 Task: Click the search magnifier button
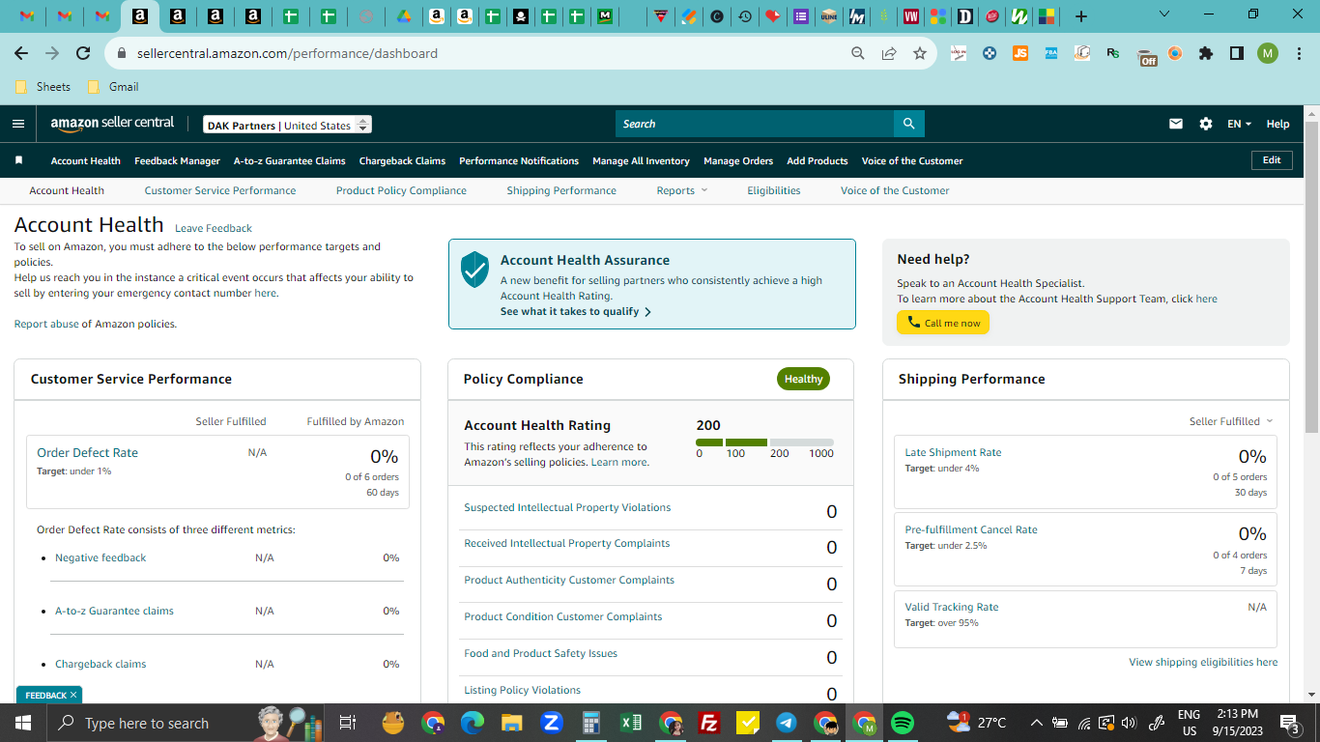(x=909, y=124)
